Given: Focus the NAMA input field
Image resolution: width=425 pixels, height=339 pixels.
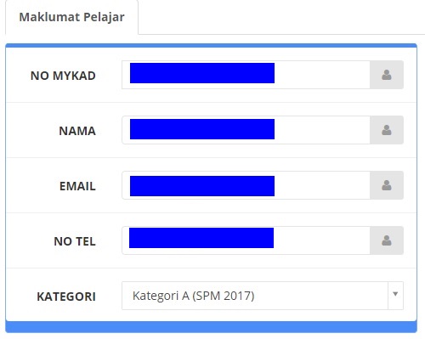Looking at the screenshot, I should [246, 130].
